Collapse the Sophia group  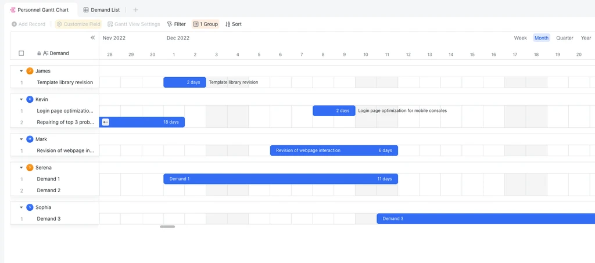(x=21, y=207)
